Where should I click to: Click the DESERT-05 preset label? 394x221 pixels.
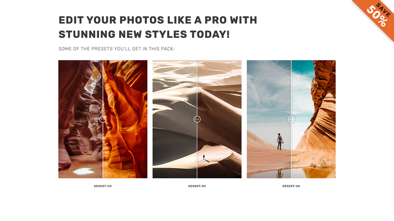(x=197, y=186)
